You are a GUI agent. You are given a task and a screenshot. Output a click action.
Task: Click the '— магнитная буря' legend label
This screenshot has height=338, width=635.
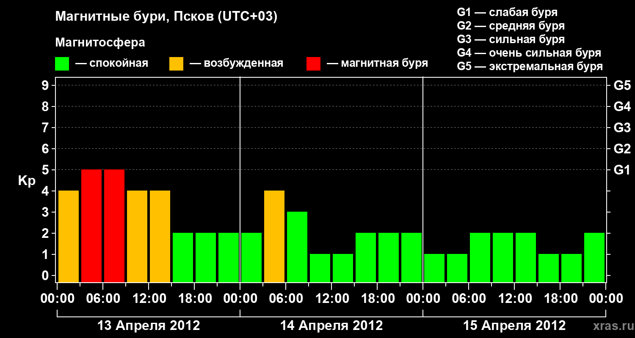coord(378,64)
